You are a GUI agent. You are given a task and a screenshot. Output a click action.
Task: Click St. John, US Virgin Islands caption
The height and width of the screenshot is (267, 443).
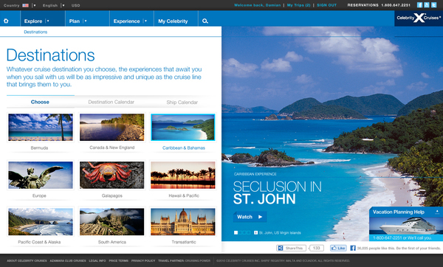280,233
